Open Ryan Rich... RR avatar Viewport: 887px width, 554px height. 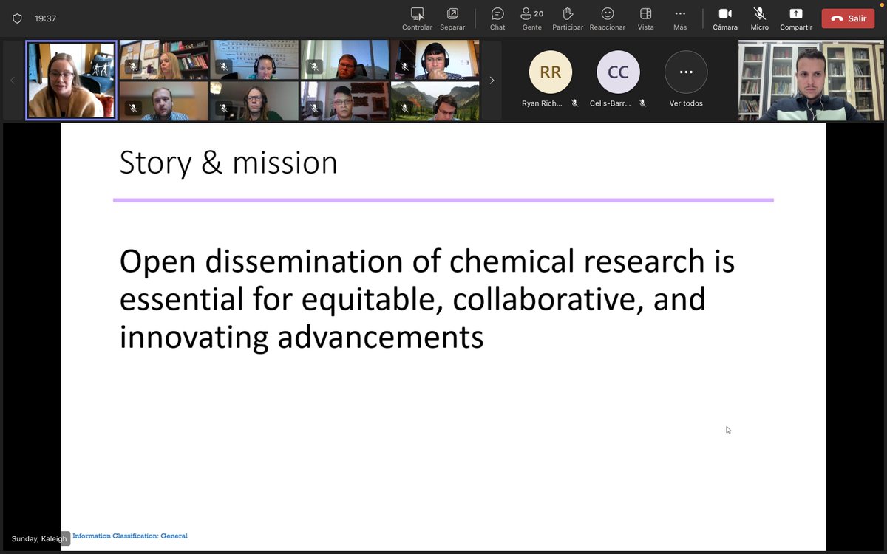click(x=551, y=72)
